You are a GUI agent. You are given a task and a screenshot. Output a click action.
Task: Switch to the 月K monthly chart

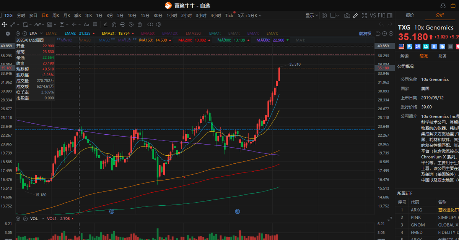click(x=67, y=16)
